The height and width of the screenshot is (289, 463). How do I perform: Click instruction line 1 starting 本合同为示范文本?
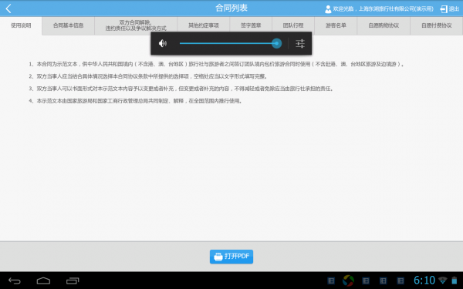[x=216, y=64]
